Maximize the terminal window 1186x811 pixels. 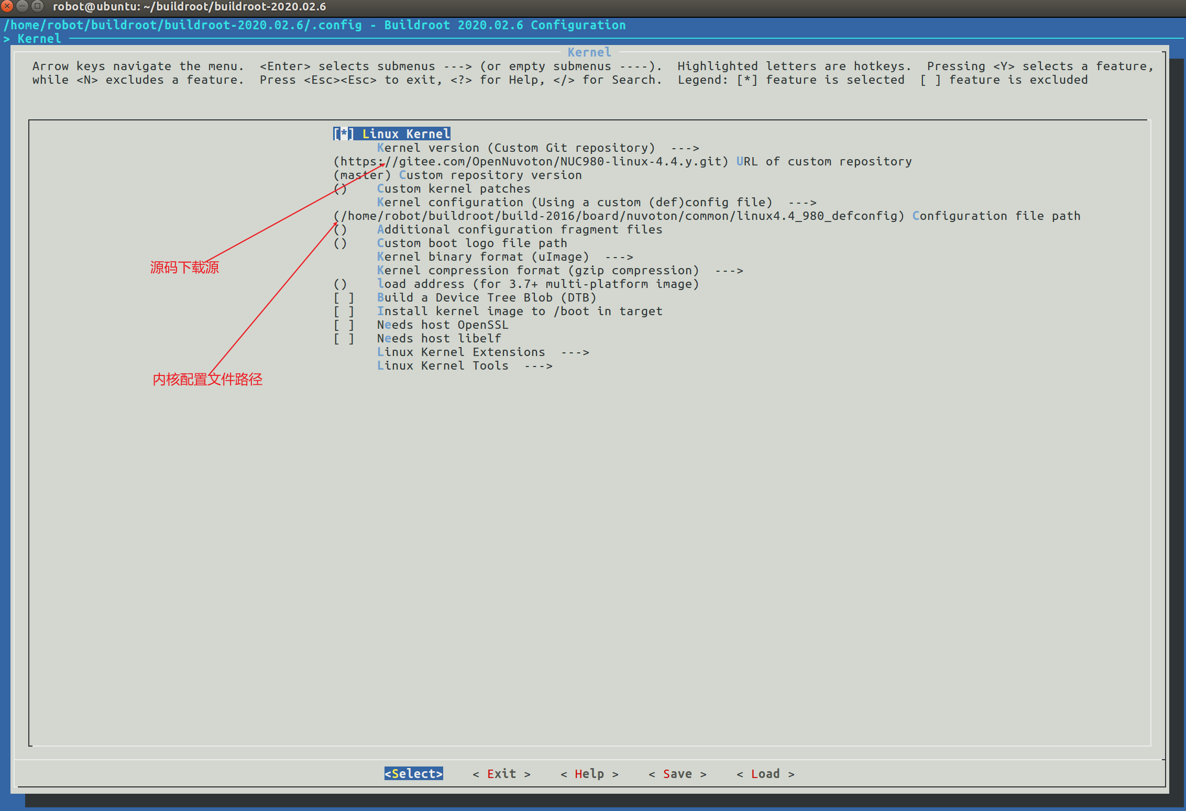pyautogui.click(x=37, y=6)
